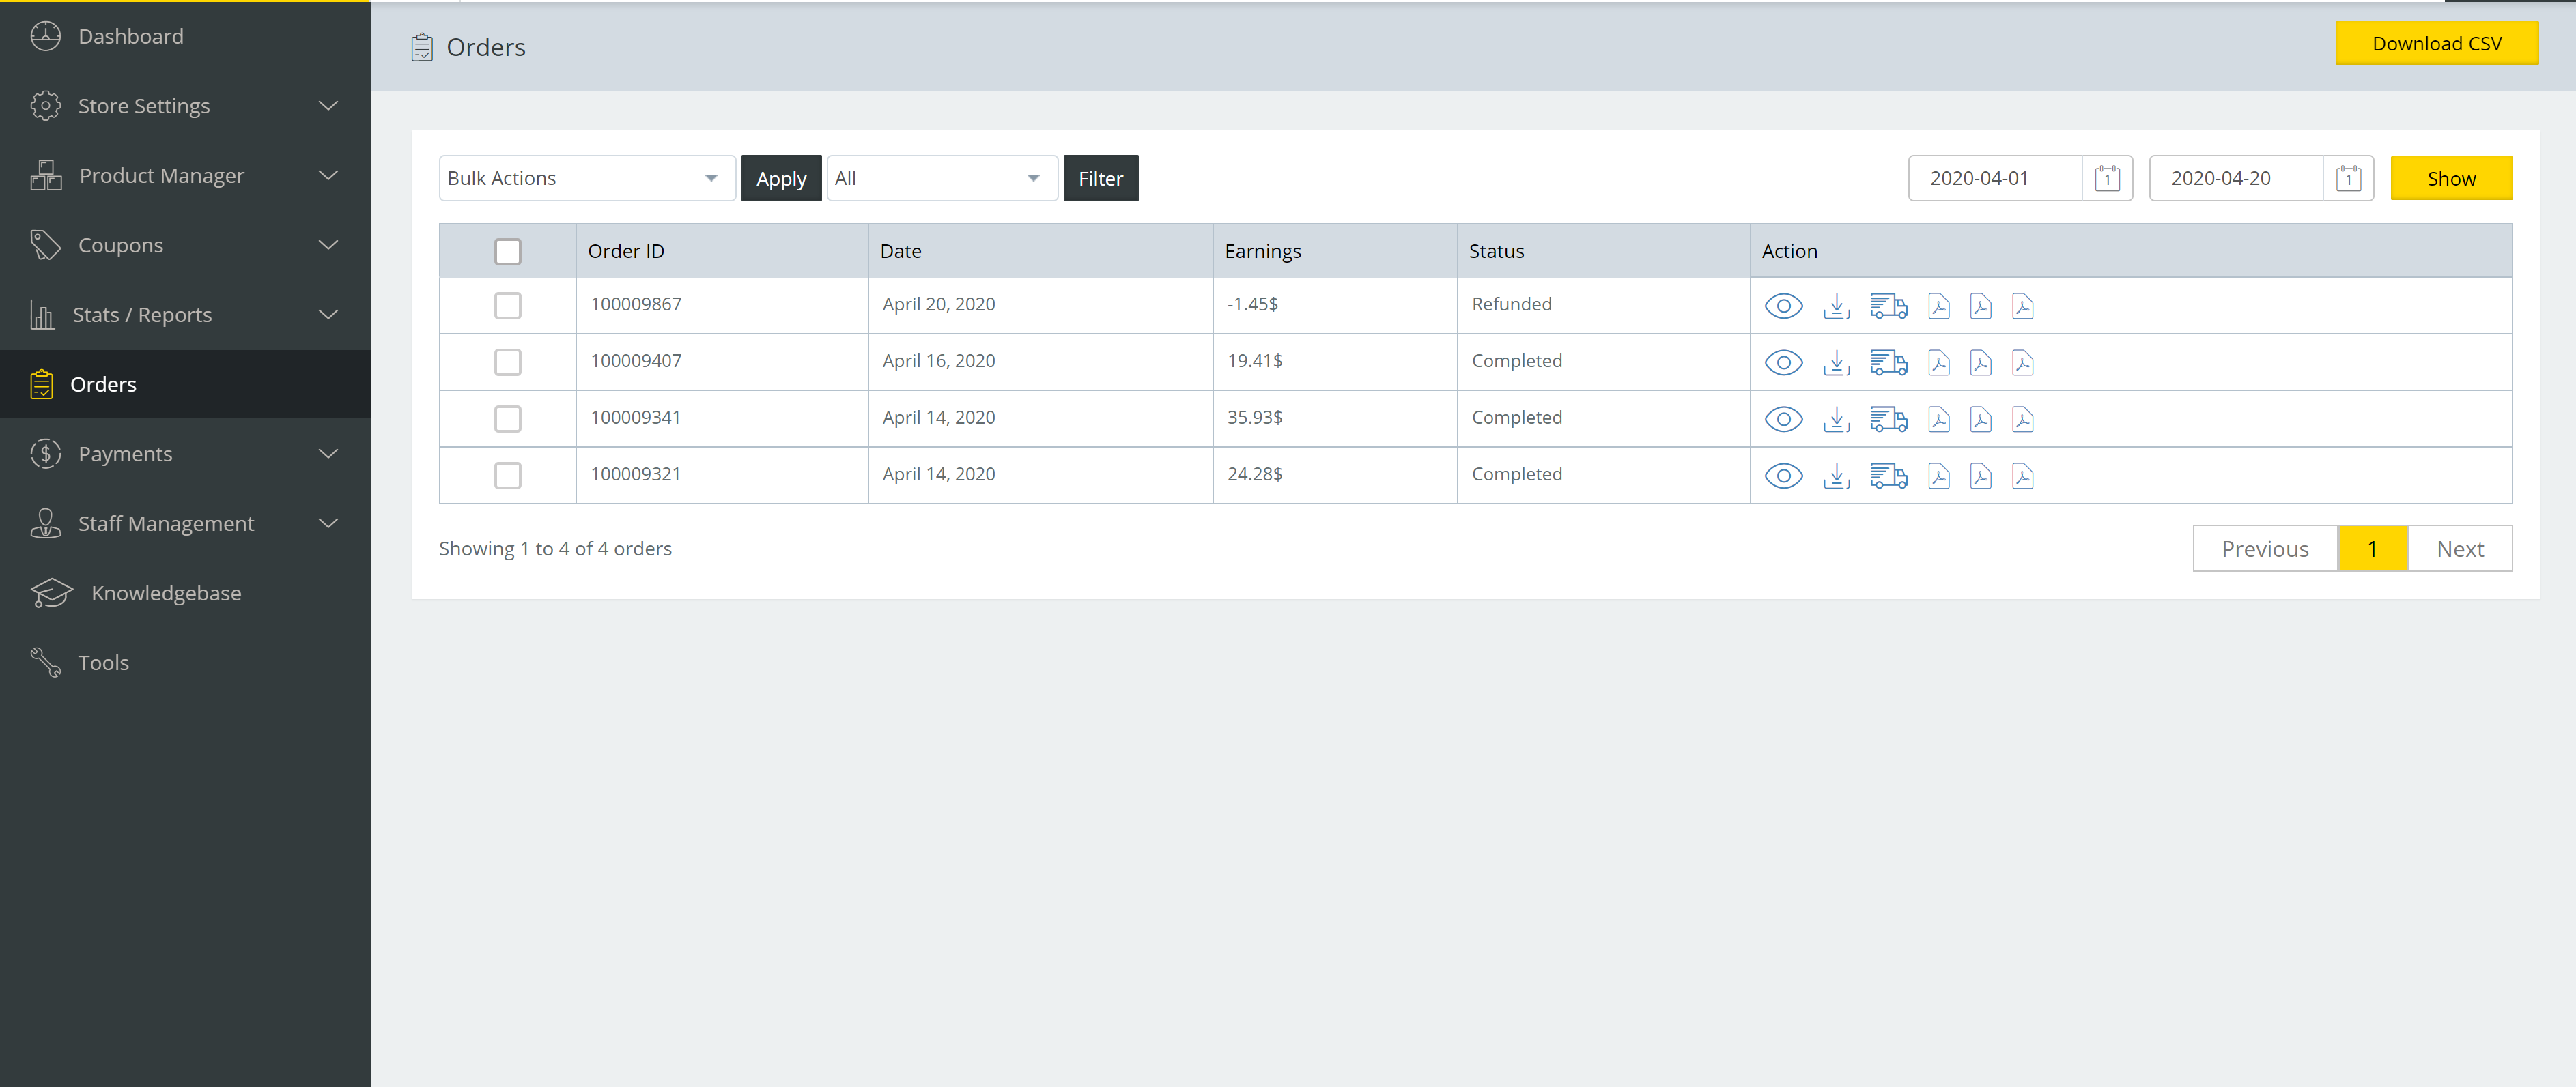Open third PDF icon for order 100009867
The height and width of the screenshot is (1087, 2576).
pos(2022,306)
